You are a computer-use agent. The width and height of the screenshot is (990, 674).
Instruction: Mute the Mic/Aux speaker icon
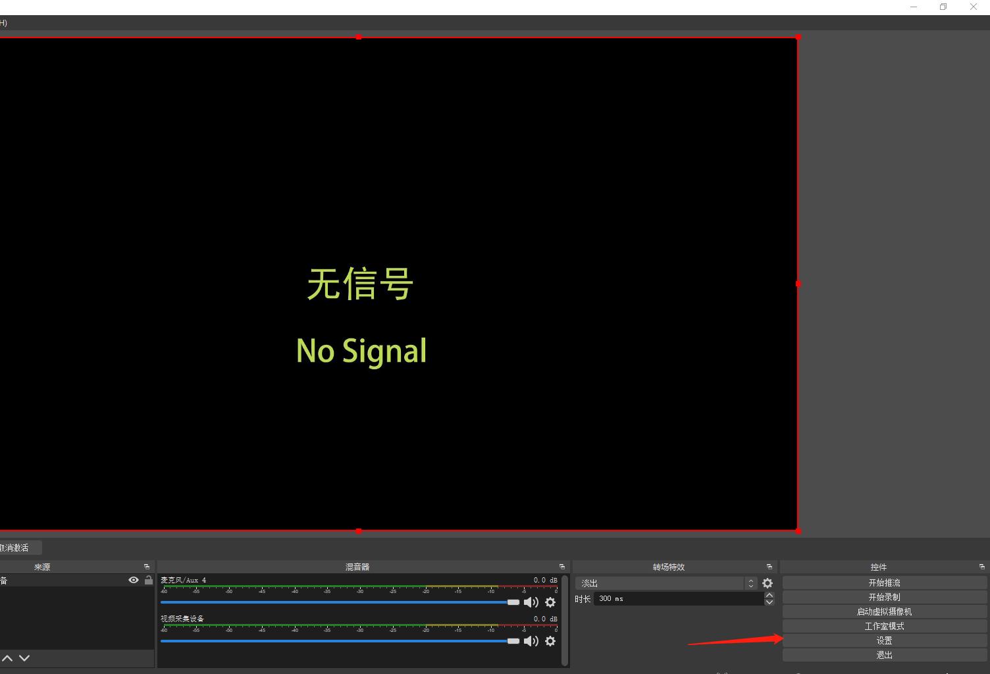(531, 602)
